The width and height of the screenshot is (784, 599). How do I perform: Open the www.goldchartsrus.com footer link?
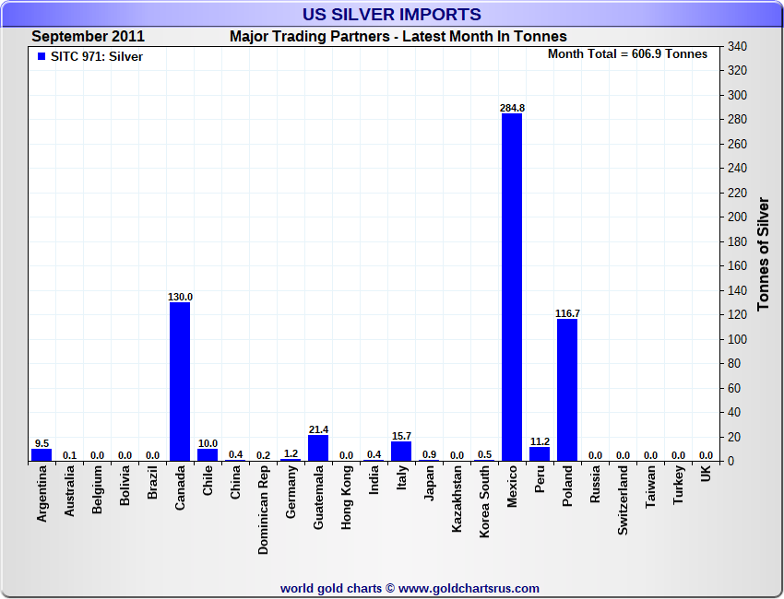tap(469, 589)
